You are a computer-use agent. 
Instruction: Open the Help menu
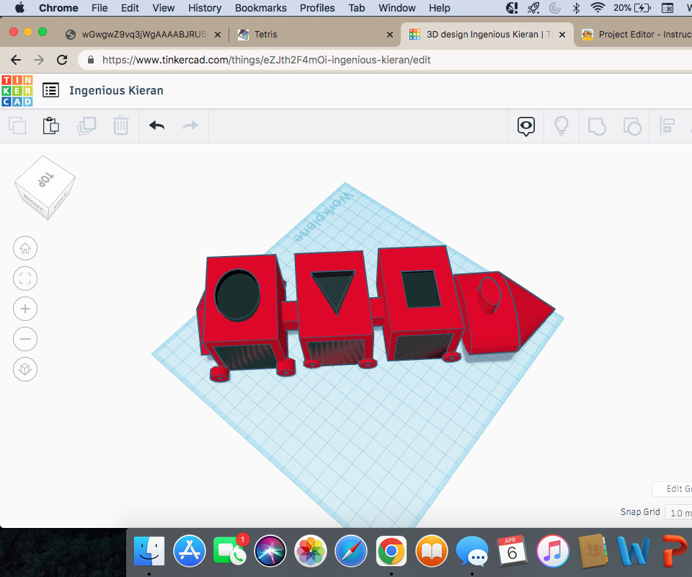click(439, 8)
